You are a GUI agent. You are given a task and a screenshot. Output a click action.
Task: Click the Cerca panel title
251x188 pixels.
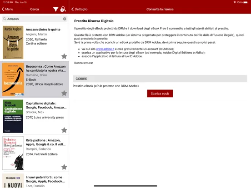click(x=35, y=9)
